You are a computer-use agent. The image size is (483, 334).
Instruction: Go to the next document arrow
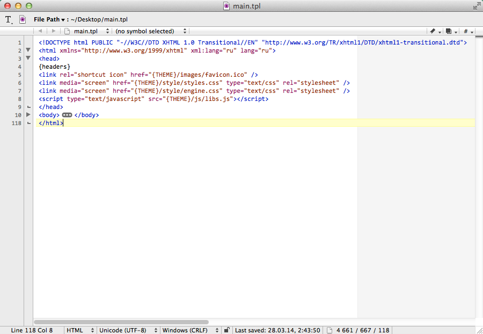[54, 31]
